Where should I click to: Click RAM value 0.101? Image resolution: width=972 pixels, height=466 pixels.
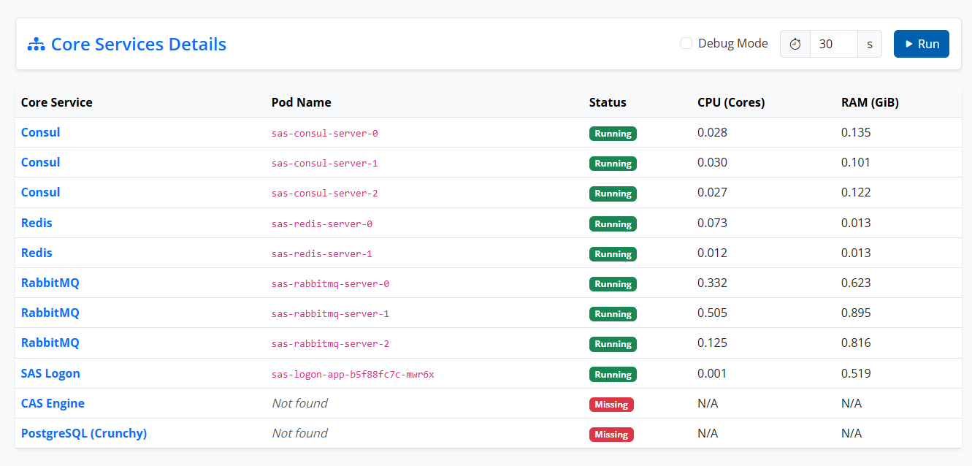click(x=856, y=162)
